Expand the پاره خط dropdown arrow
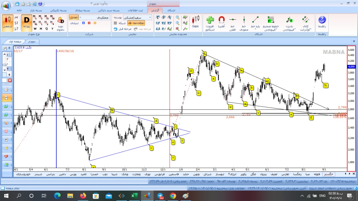 pos(255,29)
